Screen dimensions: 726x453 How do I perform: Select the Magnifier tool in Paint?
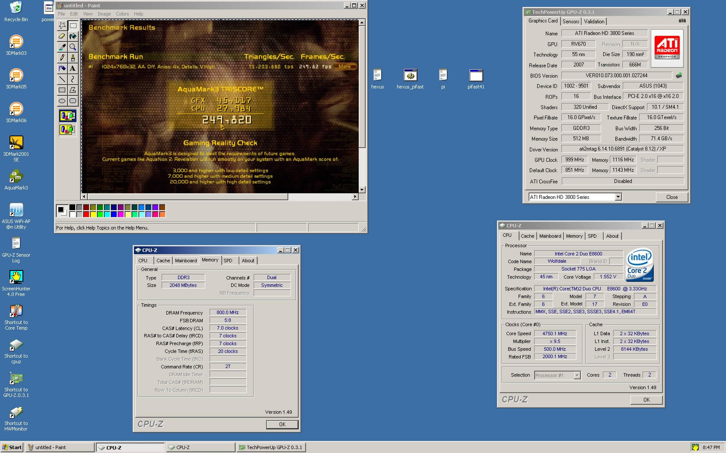[73, 47]
